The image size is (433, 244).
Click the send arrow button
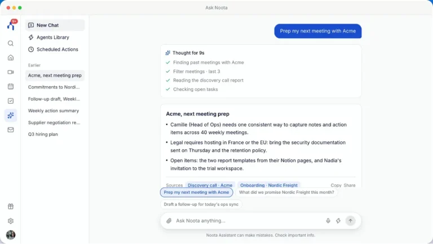[350, 220]
